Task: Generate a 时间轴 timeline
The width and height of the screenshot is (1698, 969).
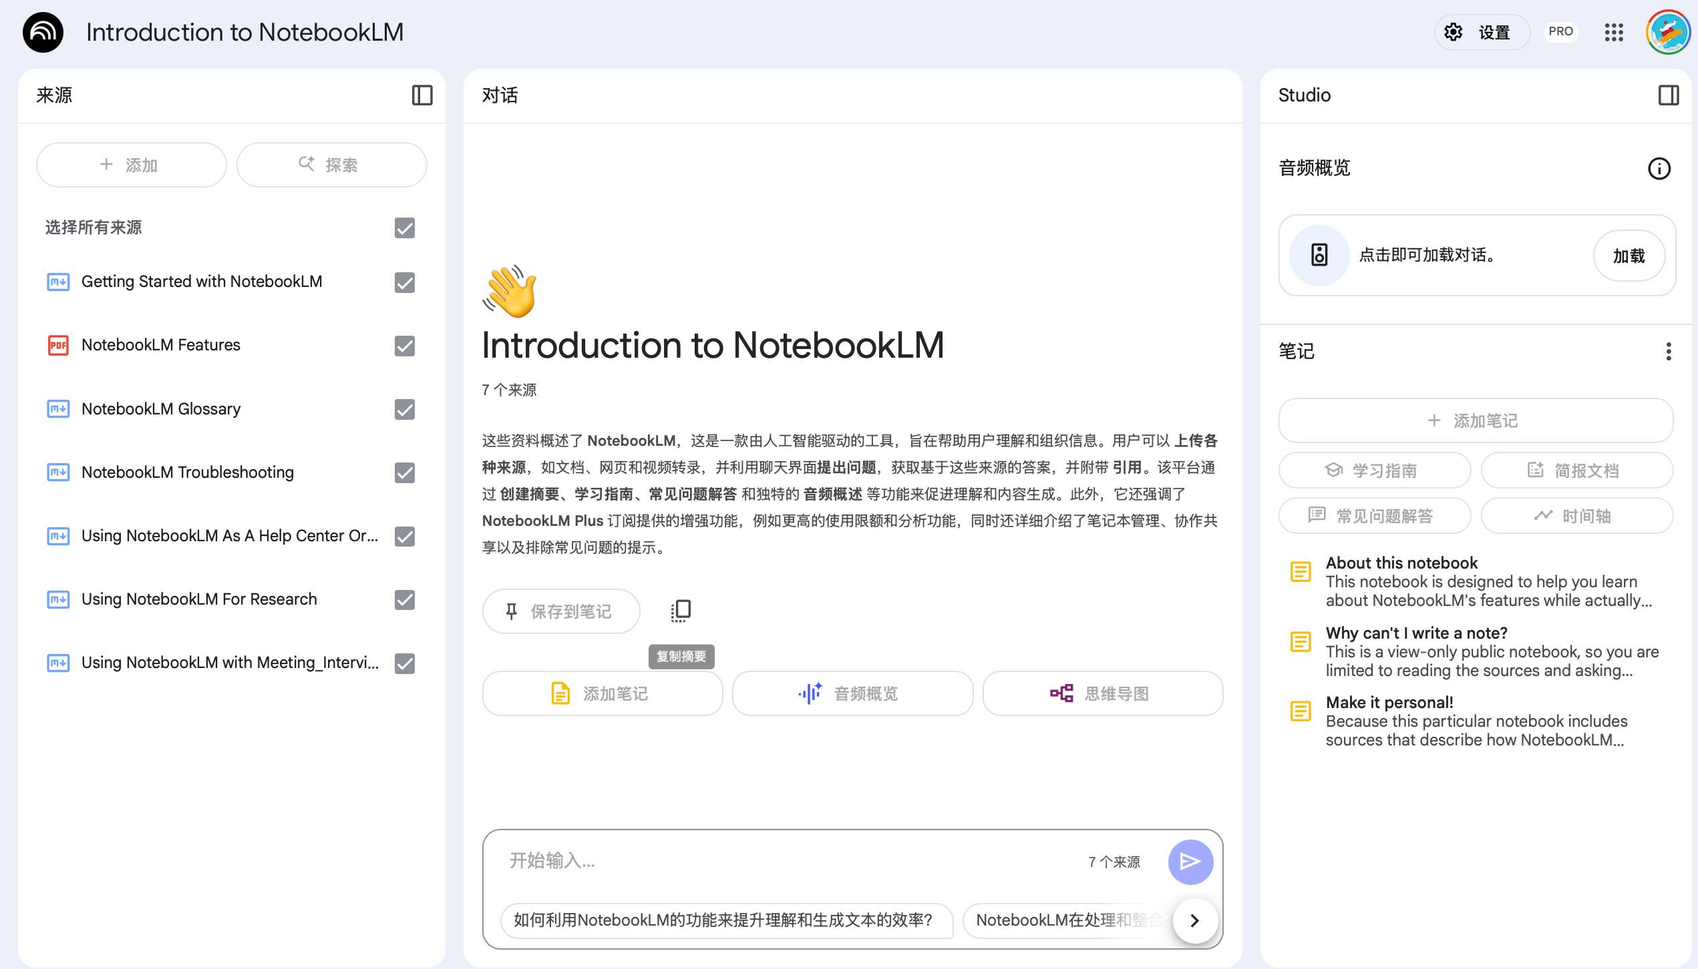Action: (x=1577, y=515)
